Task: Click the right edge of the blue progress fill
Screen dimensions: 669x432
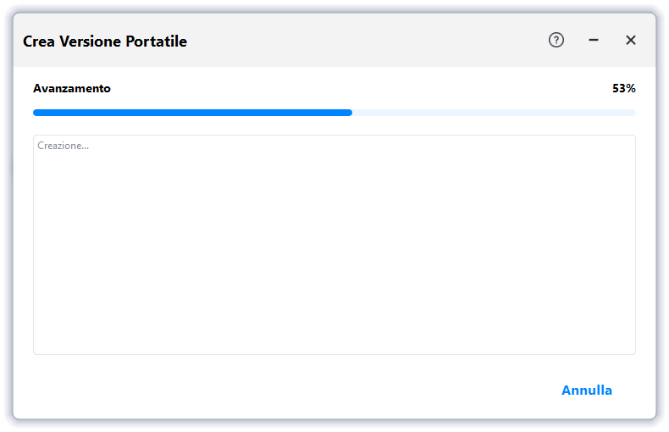Action: [351, 112]
